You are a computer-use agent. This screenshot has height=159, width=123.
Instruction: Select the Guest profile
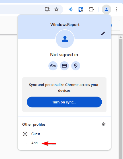click(x=64, y=134)
